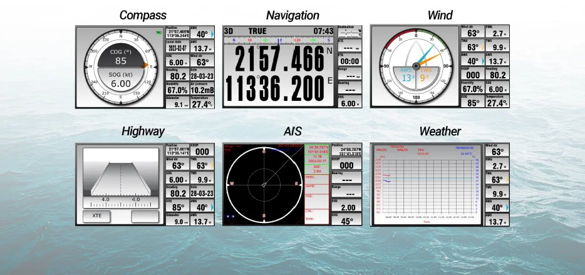This screenshot has width=585, height=275.
Task: Select Heading 80.2 in Wind screen
Action: click(x=497, y=73)
